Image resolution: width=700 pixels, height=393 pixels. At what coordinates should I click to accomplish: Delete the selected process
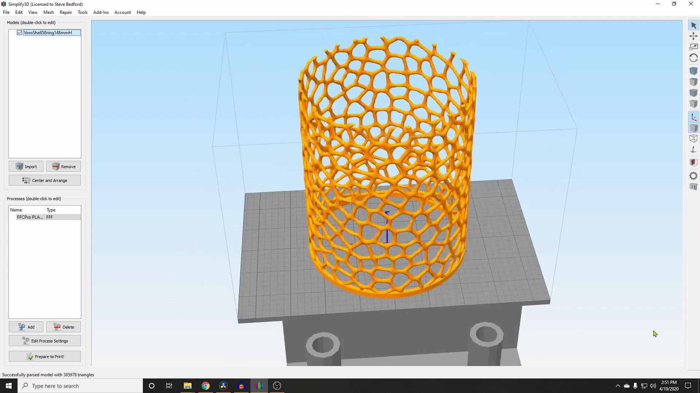[63, 327]
